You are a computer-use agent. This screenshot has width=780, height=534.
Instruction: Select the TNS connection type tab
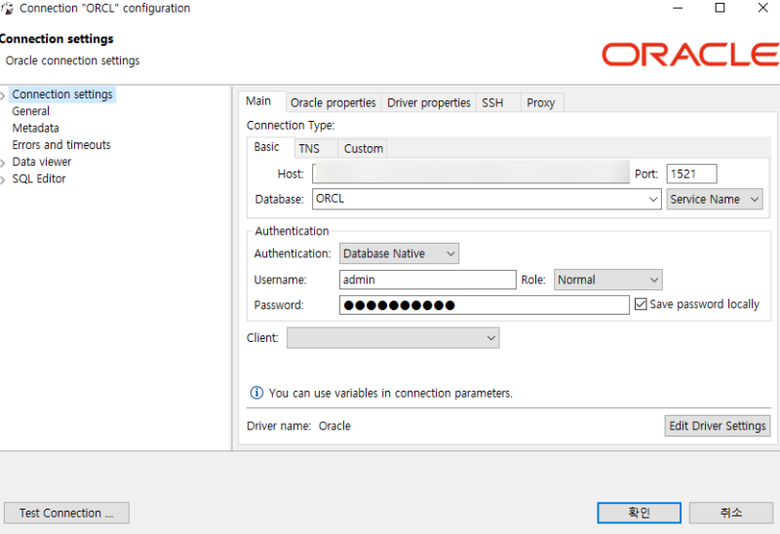coord(309,148)
